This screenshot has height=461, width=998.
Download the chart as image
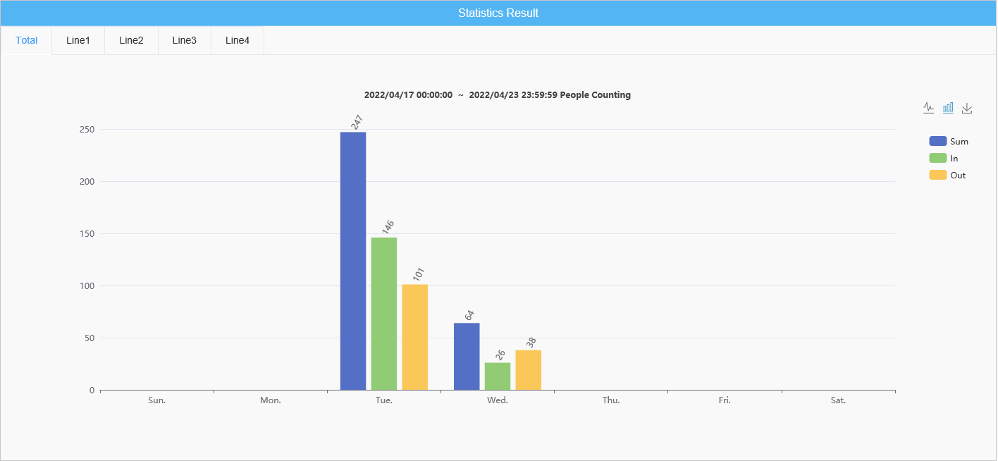(967, 108)
